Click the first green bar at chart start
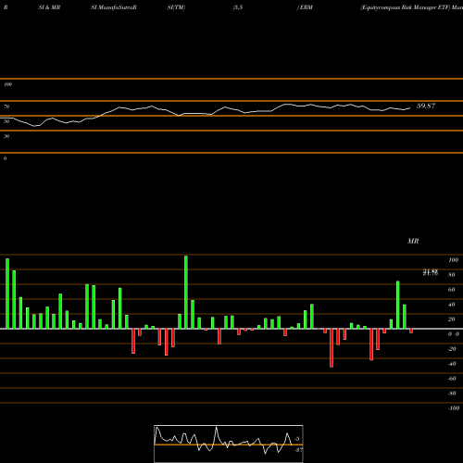Image resolution: width=463 pixels, height=463 pixels. (7, 294)
